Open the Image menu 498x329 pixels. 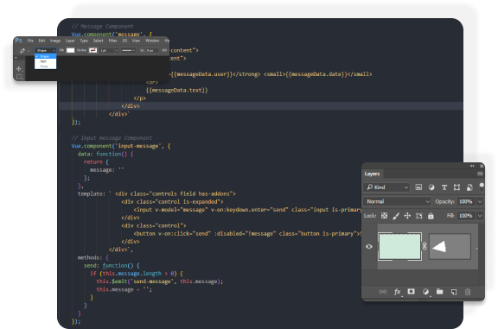click(55, 41)
